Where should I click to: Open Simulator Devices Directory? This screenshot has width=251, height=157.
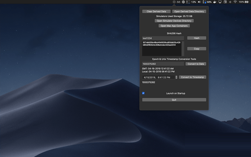(174, 21)
